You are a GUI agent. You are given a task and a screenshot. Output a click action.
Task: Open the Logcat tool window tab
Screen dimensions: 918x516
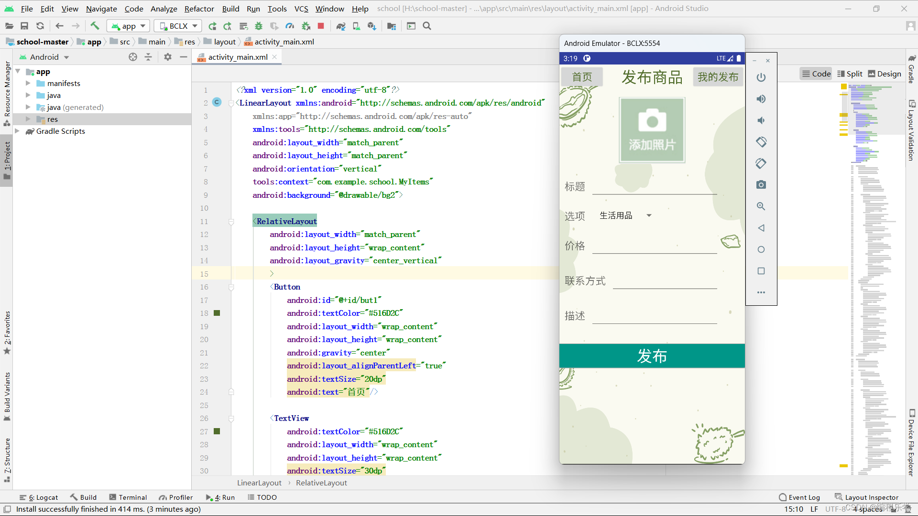39,497
